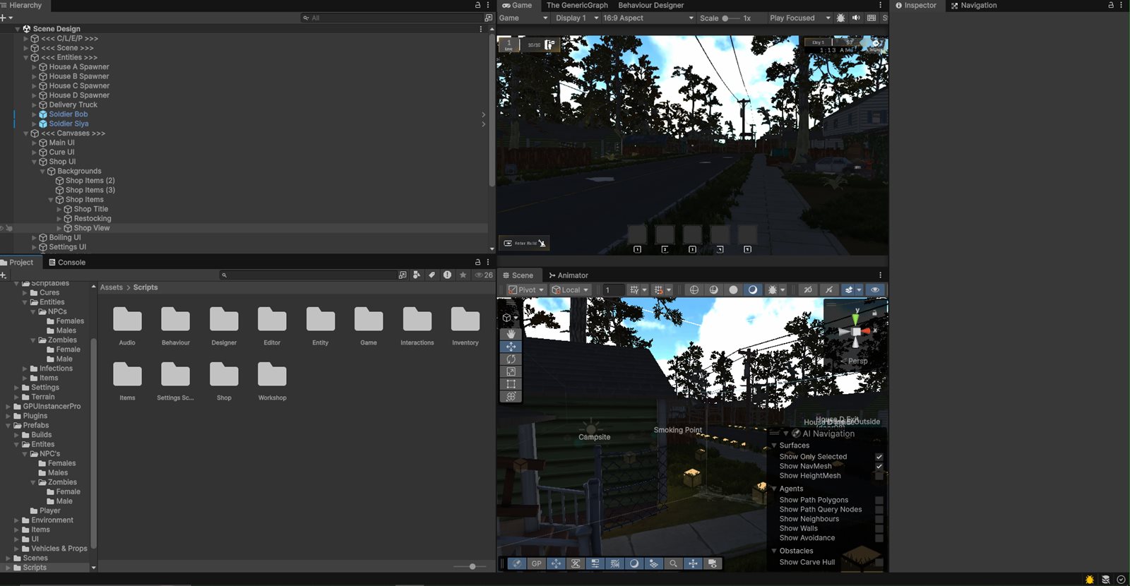Collapse the Agents section in AI Navigation

(x=774, y=489)
